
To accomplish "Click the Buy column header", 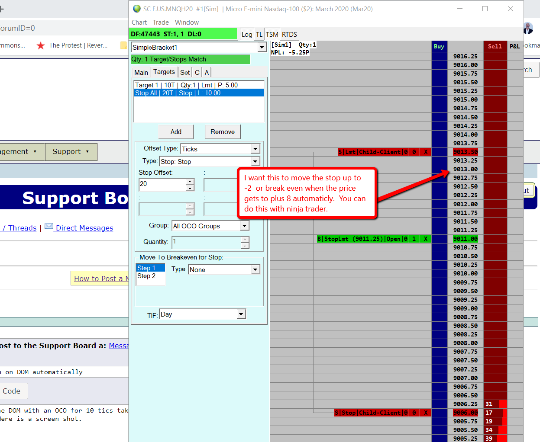I will click(x=439, y=46).
